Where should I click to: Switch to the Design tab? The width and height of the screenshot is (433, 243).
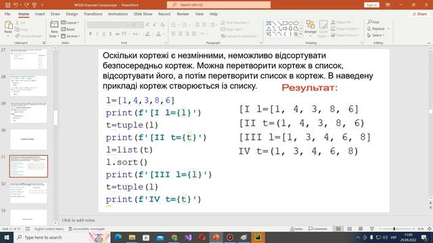72,13
